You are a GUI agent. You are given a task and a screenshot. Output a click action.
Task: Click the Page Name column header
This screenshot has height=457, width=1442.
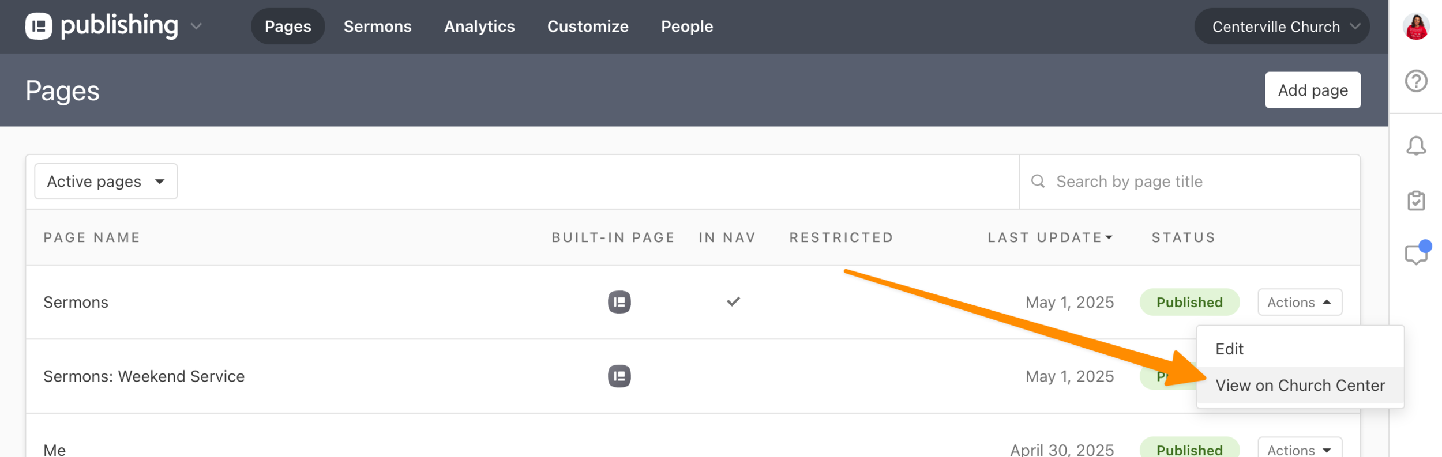tap(92, 237)
